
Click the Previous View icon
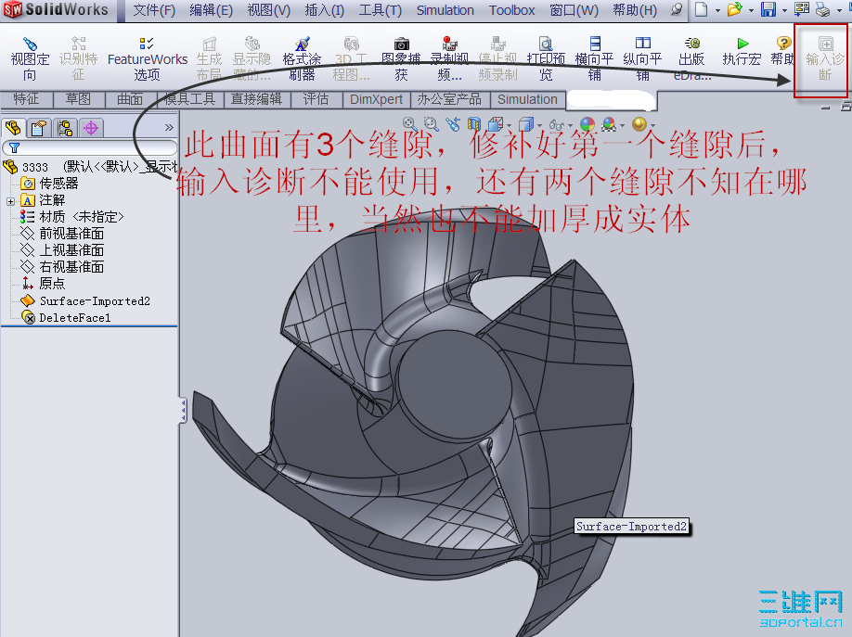pos(453,124)
